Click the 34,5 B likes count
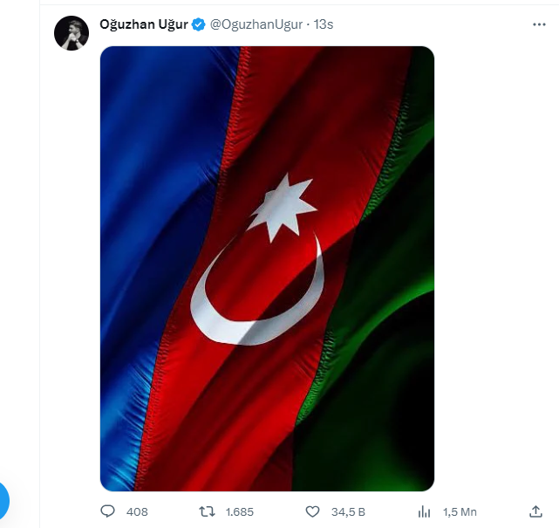The height and width of the screenshot is (528, 559). 348,511
